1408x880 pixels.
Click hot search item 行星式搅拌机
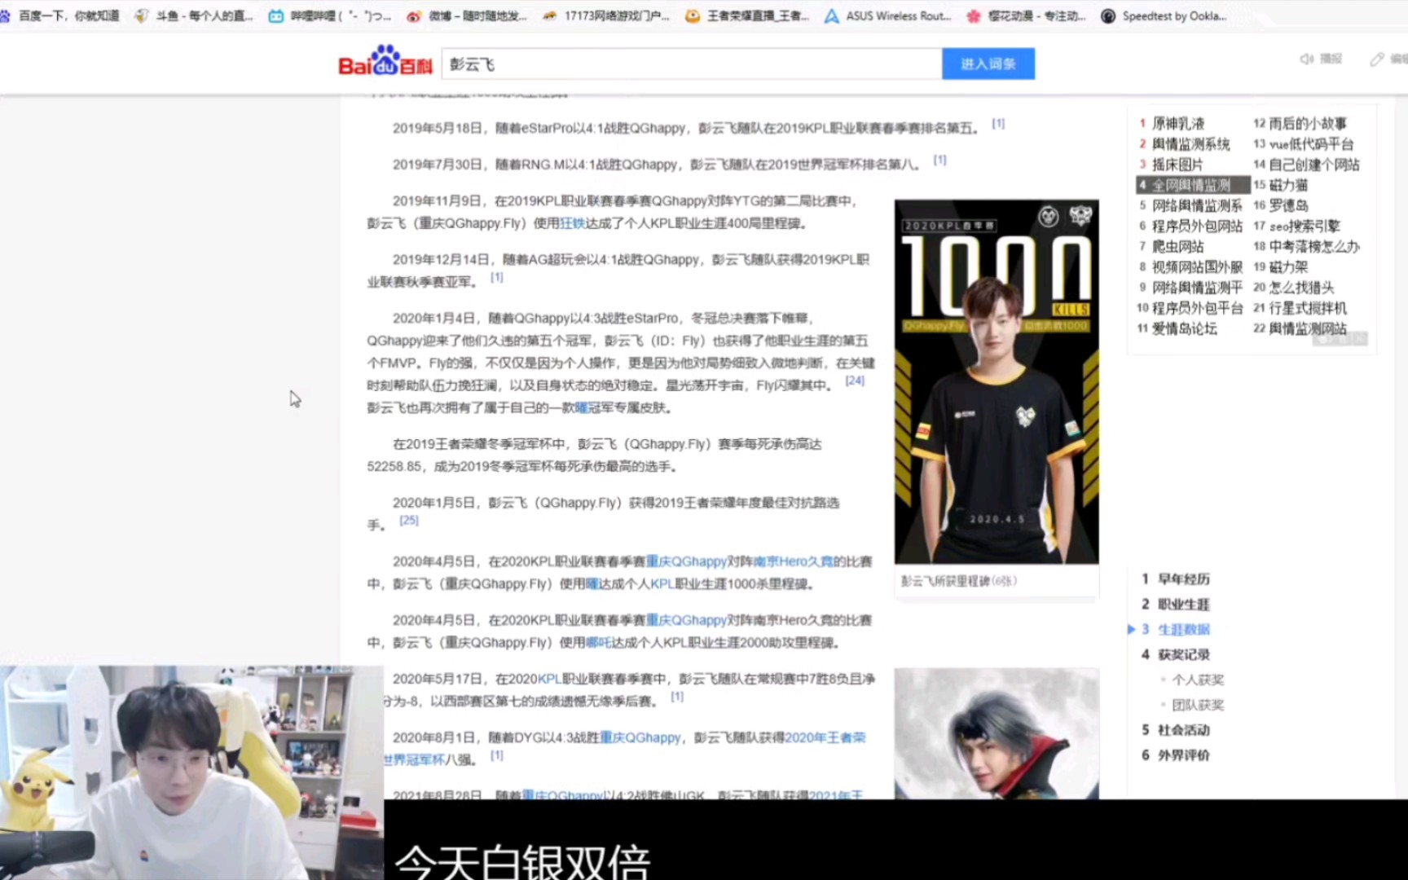pos(1308,308)
